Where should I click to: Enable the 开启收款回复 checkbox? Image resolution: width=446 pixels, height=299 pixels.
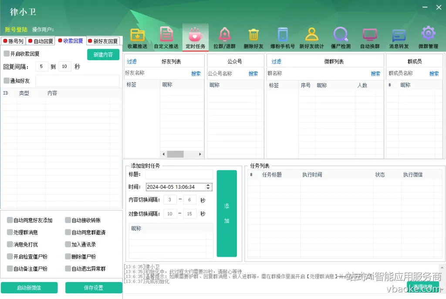pos(7,54)
